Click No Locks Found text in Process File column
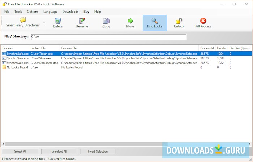Image resolution: width=253 pixels, height=162 pixels. (72, 68)
